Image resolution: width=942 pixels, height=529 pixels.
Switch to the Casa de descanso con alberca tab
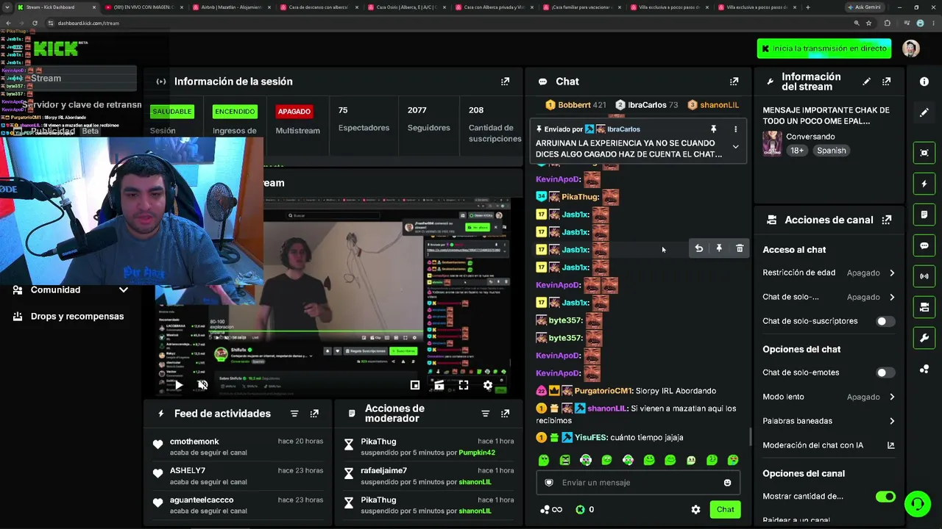tap(318, 7)
